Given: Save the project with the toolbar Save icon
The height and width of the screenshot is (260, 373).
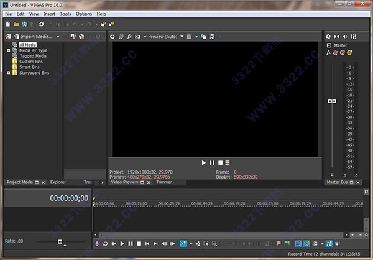Looking at the screenshot, I should click(x=24, y=24).
